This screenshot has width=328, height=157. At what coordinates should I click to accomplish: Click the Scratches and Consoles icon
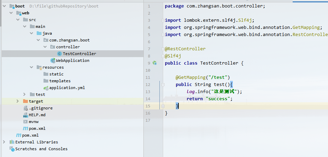(12, 149)
